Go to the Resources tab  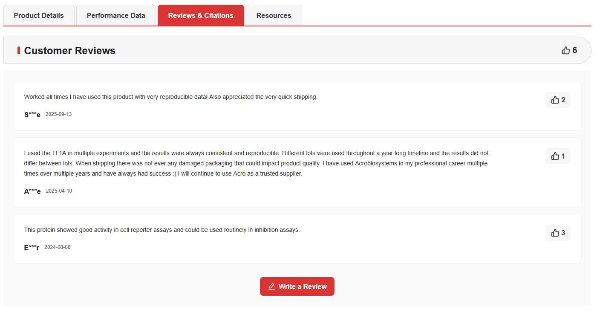point(274,15)
